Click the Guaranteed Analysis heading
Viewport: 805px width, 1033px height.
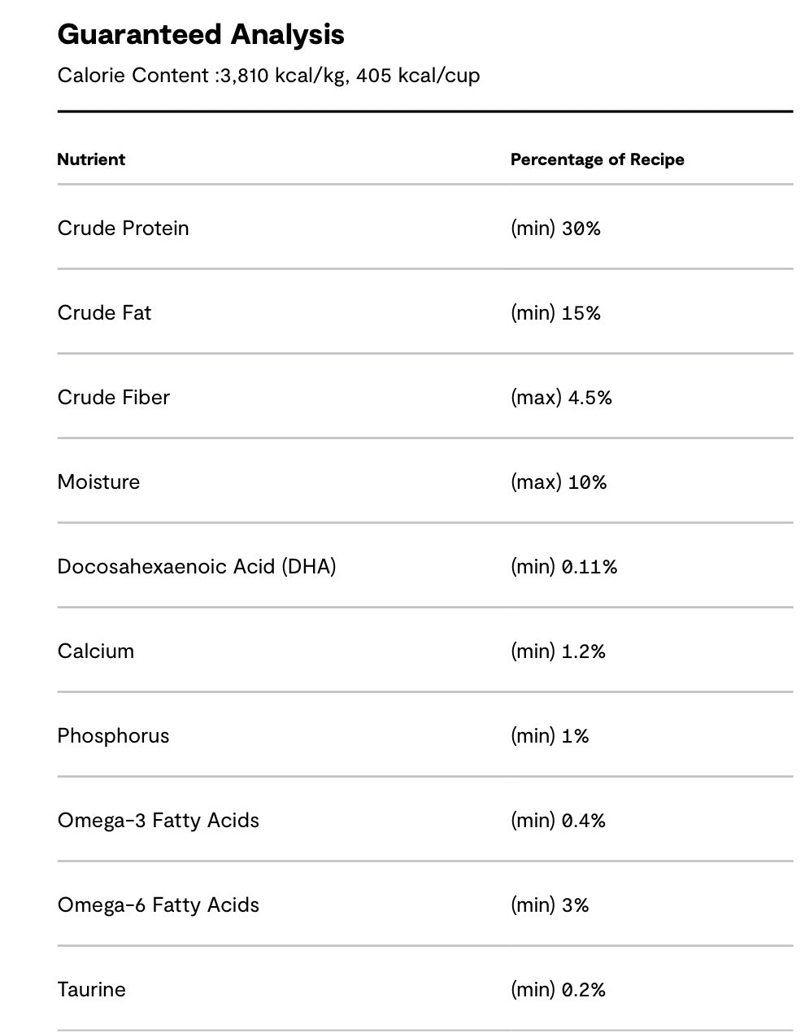click(201, 35)
